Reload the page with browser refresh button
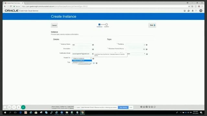 [11, 6]
